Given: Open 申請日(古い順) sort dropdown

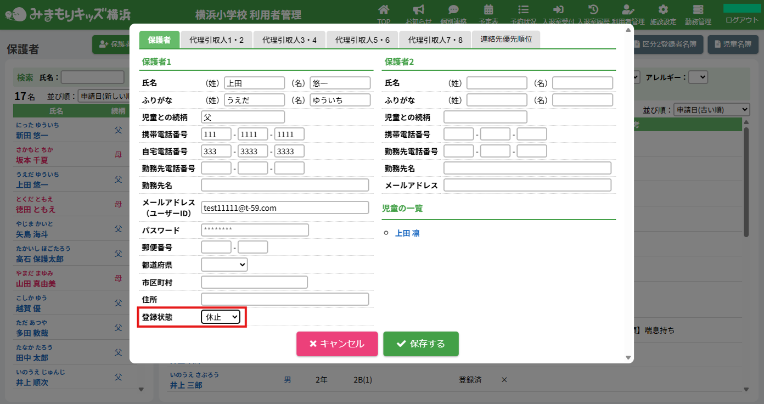Looking at the screenshot, I should click(711, 110).
